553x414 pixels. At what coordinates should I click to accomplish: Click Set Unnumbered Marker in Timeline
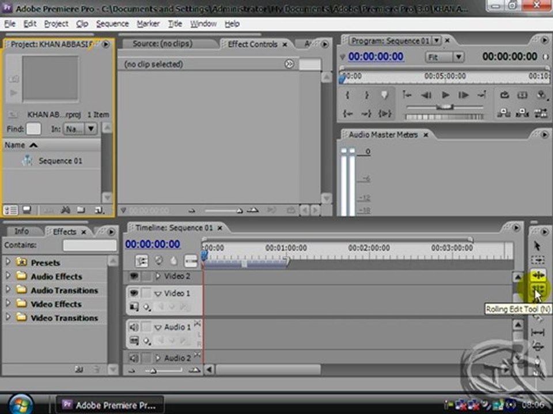tap(174, 261)
